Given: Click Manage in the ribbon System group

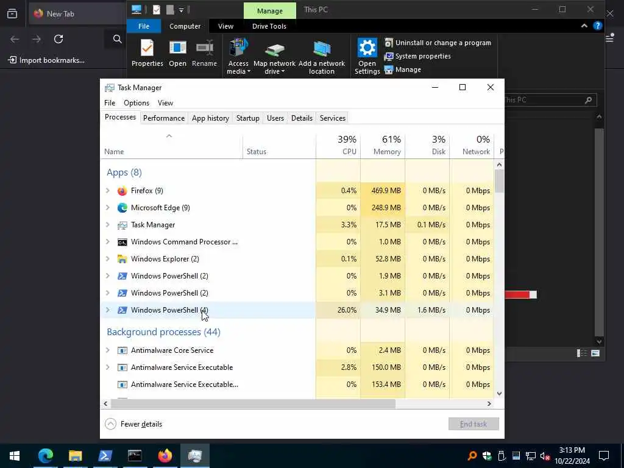Looking at the screenshot, I should pos(403,69).
